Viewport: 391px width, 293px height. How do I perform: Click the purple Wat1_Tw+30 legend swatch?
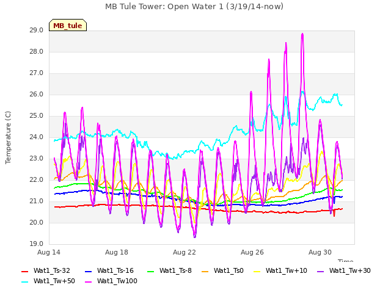(x=320, y=271)
